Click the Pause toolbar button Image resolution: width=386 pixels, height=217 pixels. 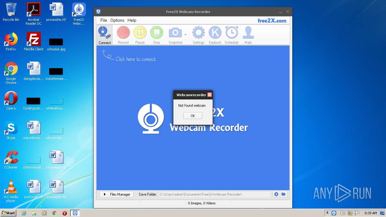(x=140, y=35)
